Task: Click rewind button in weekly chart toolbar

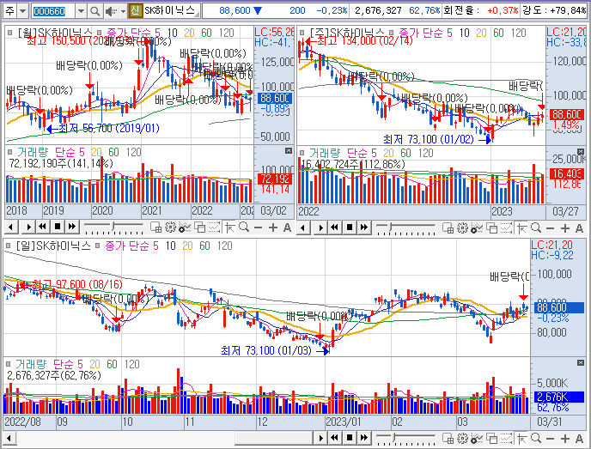Action: click(x=335, y=228)
